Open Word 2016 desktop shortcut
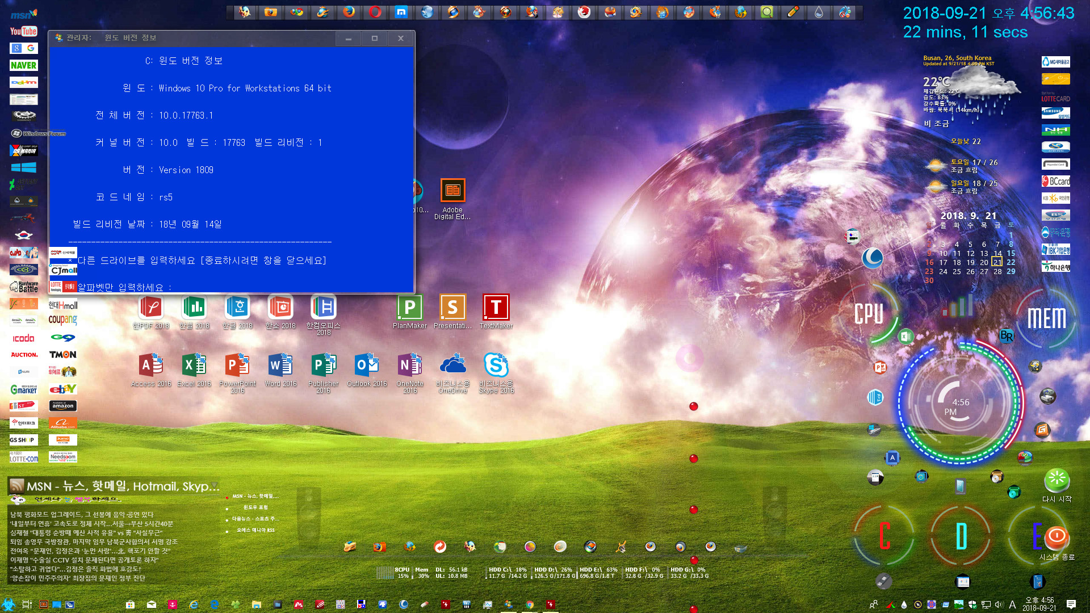Image resolution: width=1090 pixels, height=613 pixels. [280, 370]
